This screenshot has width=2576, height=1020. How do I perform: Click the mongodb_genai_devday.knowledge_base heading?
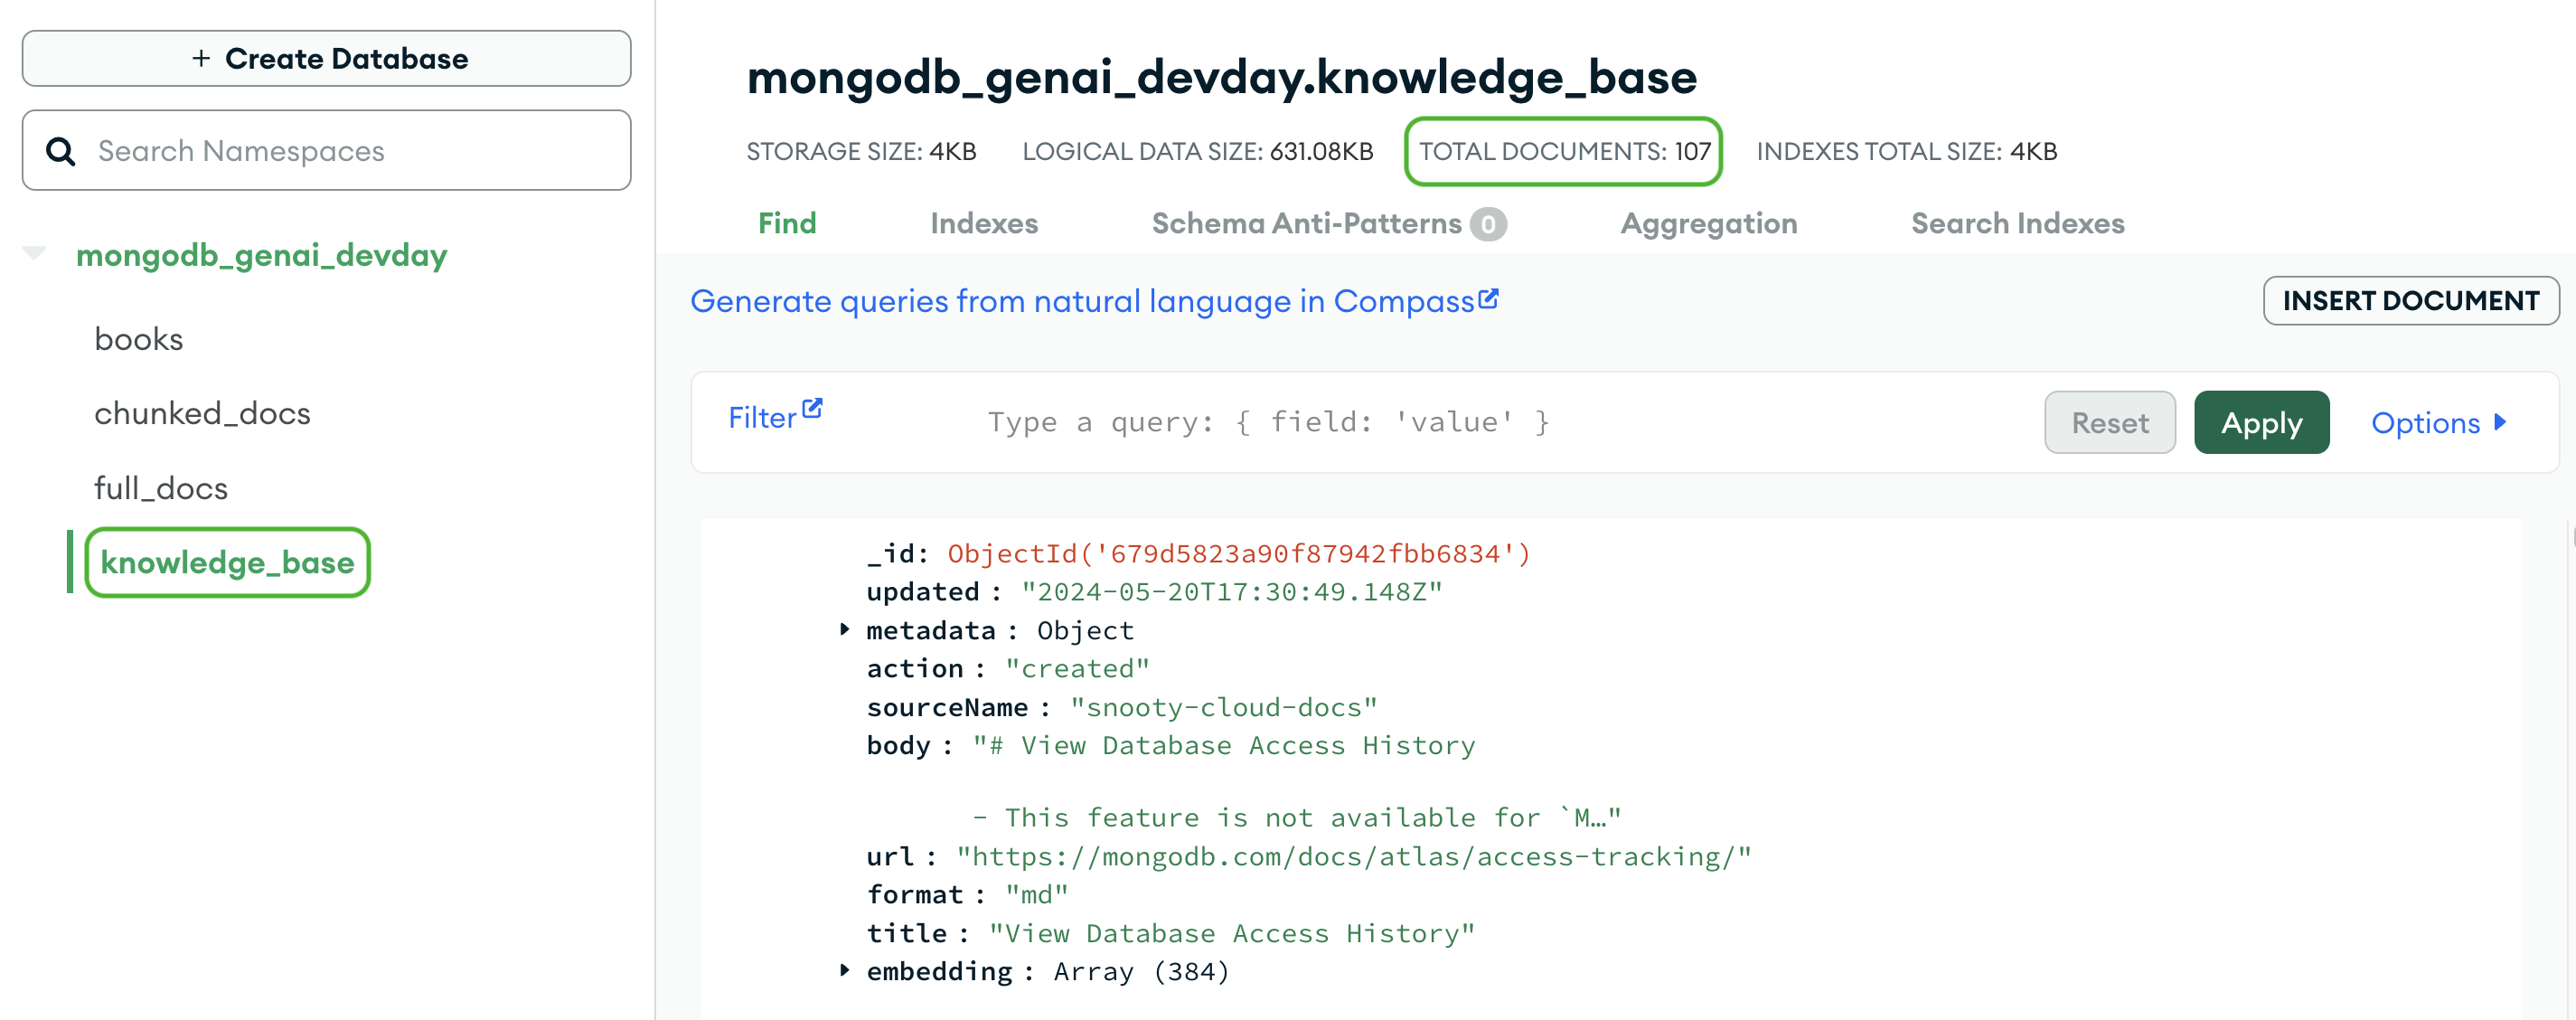click(1221, 78)
